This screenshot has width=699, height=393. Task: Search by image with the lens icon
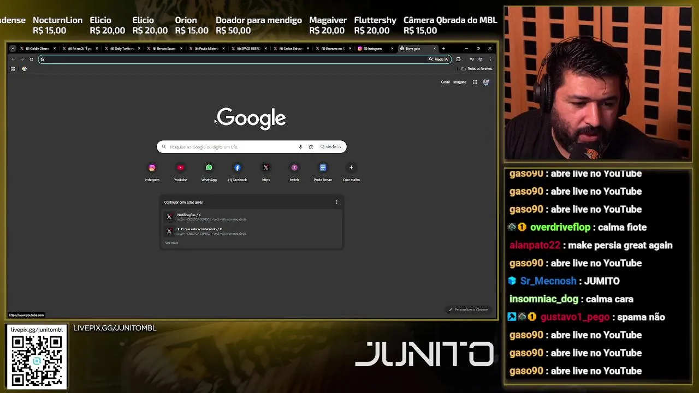311,147
